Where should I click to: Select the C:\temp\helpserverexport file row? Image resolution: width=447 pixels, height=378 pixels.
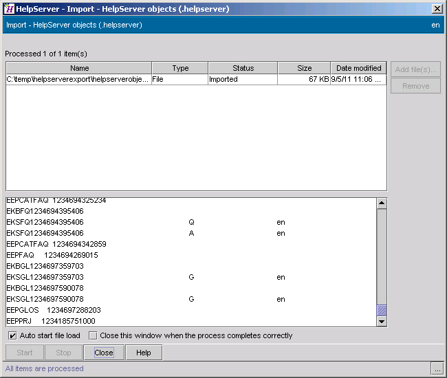tap(196, 79)
